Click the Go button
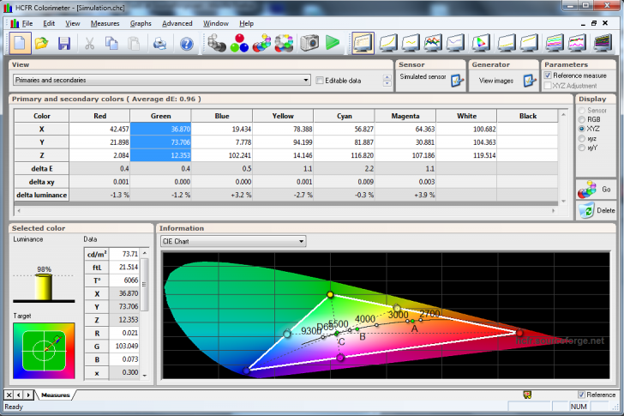This screenshot has height=416, width=624. (596, 189)
